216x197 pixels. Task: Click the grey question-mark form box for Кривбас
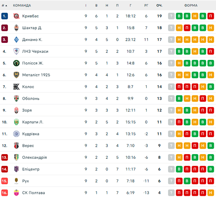pyautogui.click(x=171, y=16)
